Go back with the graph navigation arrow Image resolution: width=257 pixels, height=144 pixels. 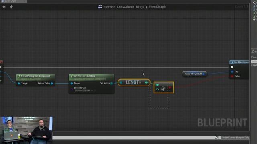4,7
